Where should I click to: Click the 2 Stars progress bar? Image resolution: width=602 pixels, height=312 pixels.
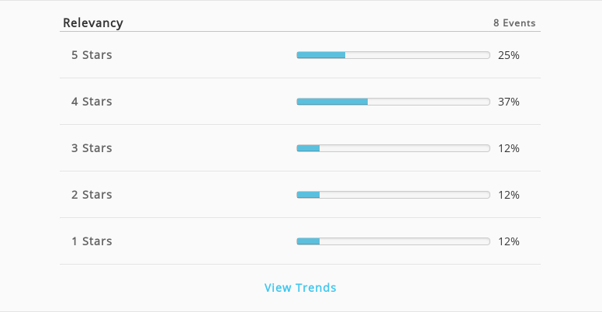pos(393,195)
